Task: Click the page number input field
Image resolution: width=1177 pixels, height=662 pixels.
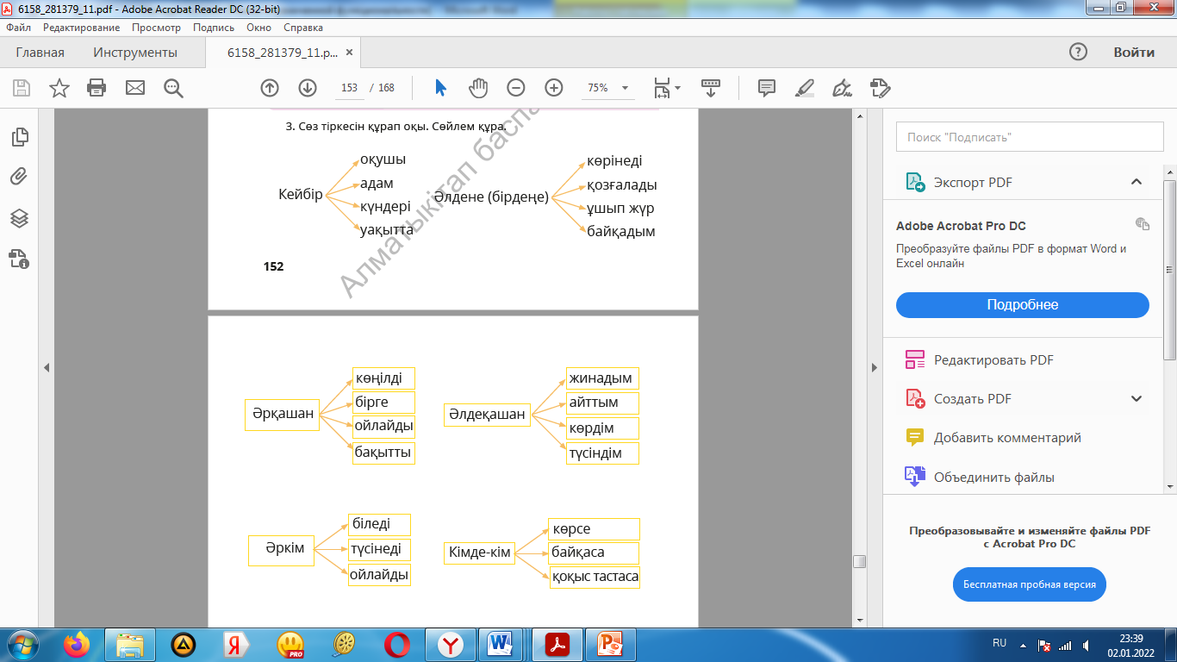Action: 349,88
